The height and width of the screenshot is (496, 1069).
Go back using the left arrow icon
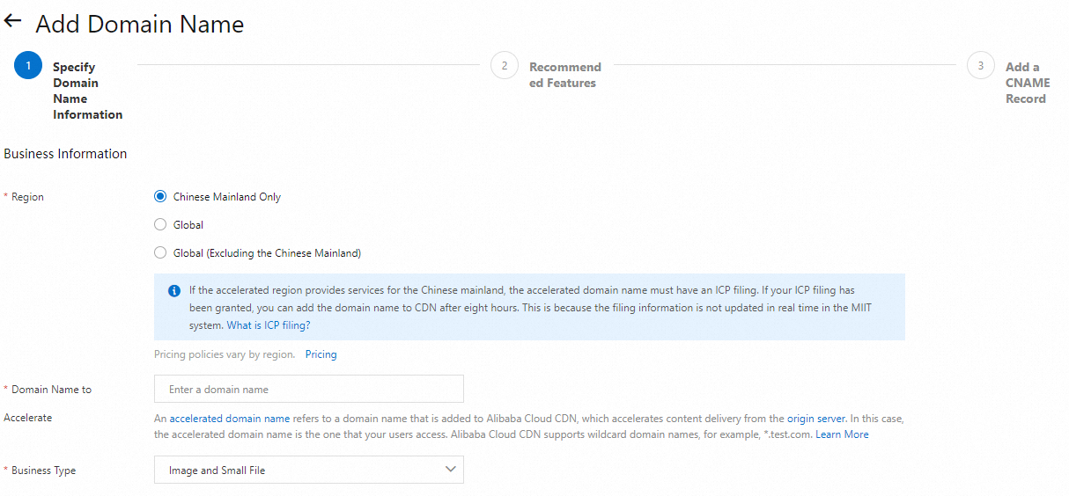pyautogui.click(x=12, y=21)
